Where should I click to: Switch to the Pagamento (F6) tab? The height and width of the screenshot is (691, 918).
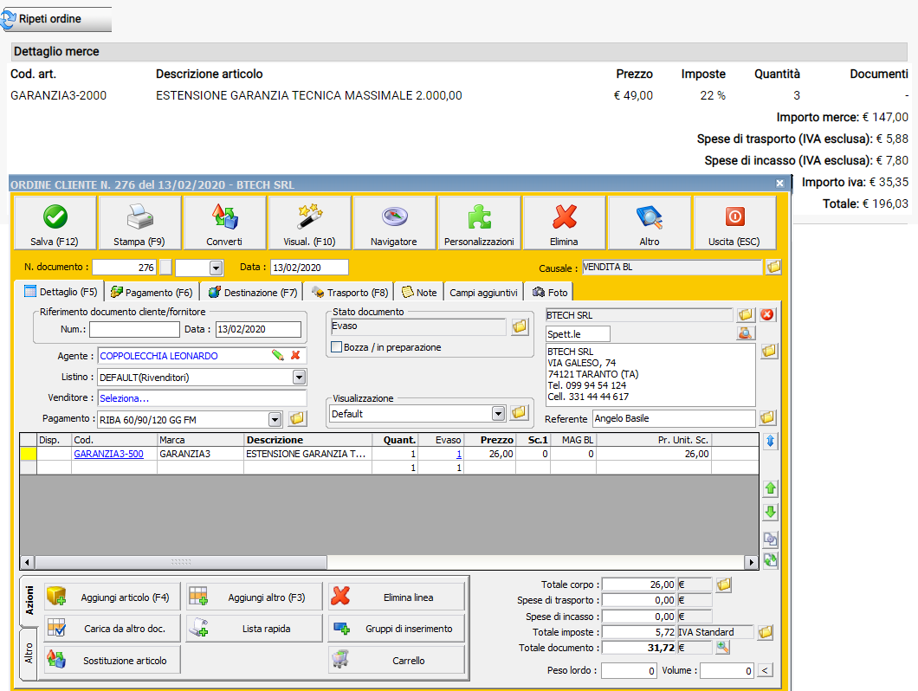(x=152, y=293)
